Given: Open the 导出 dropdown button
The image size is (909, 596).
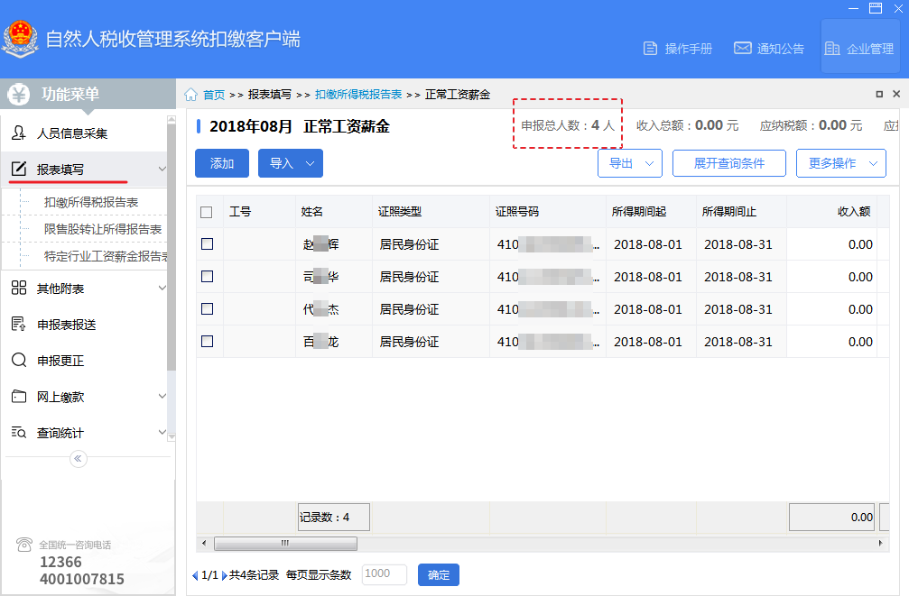Looking at the screenshot, I should click(x=630, y=163).
